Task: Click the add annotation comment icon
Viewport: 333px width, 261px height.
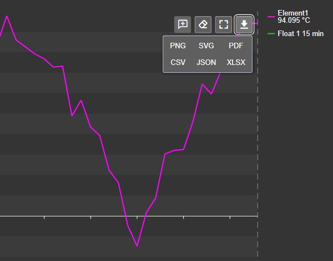Action: [x=183, y=24]
